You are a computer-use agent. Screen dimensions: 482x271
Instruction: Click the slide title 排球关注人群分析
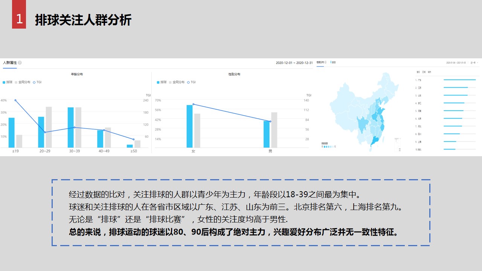point(83,20)
